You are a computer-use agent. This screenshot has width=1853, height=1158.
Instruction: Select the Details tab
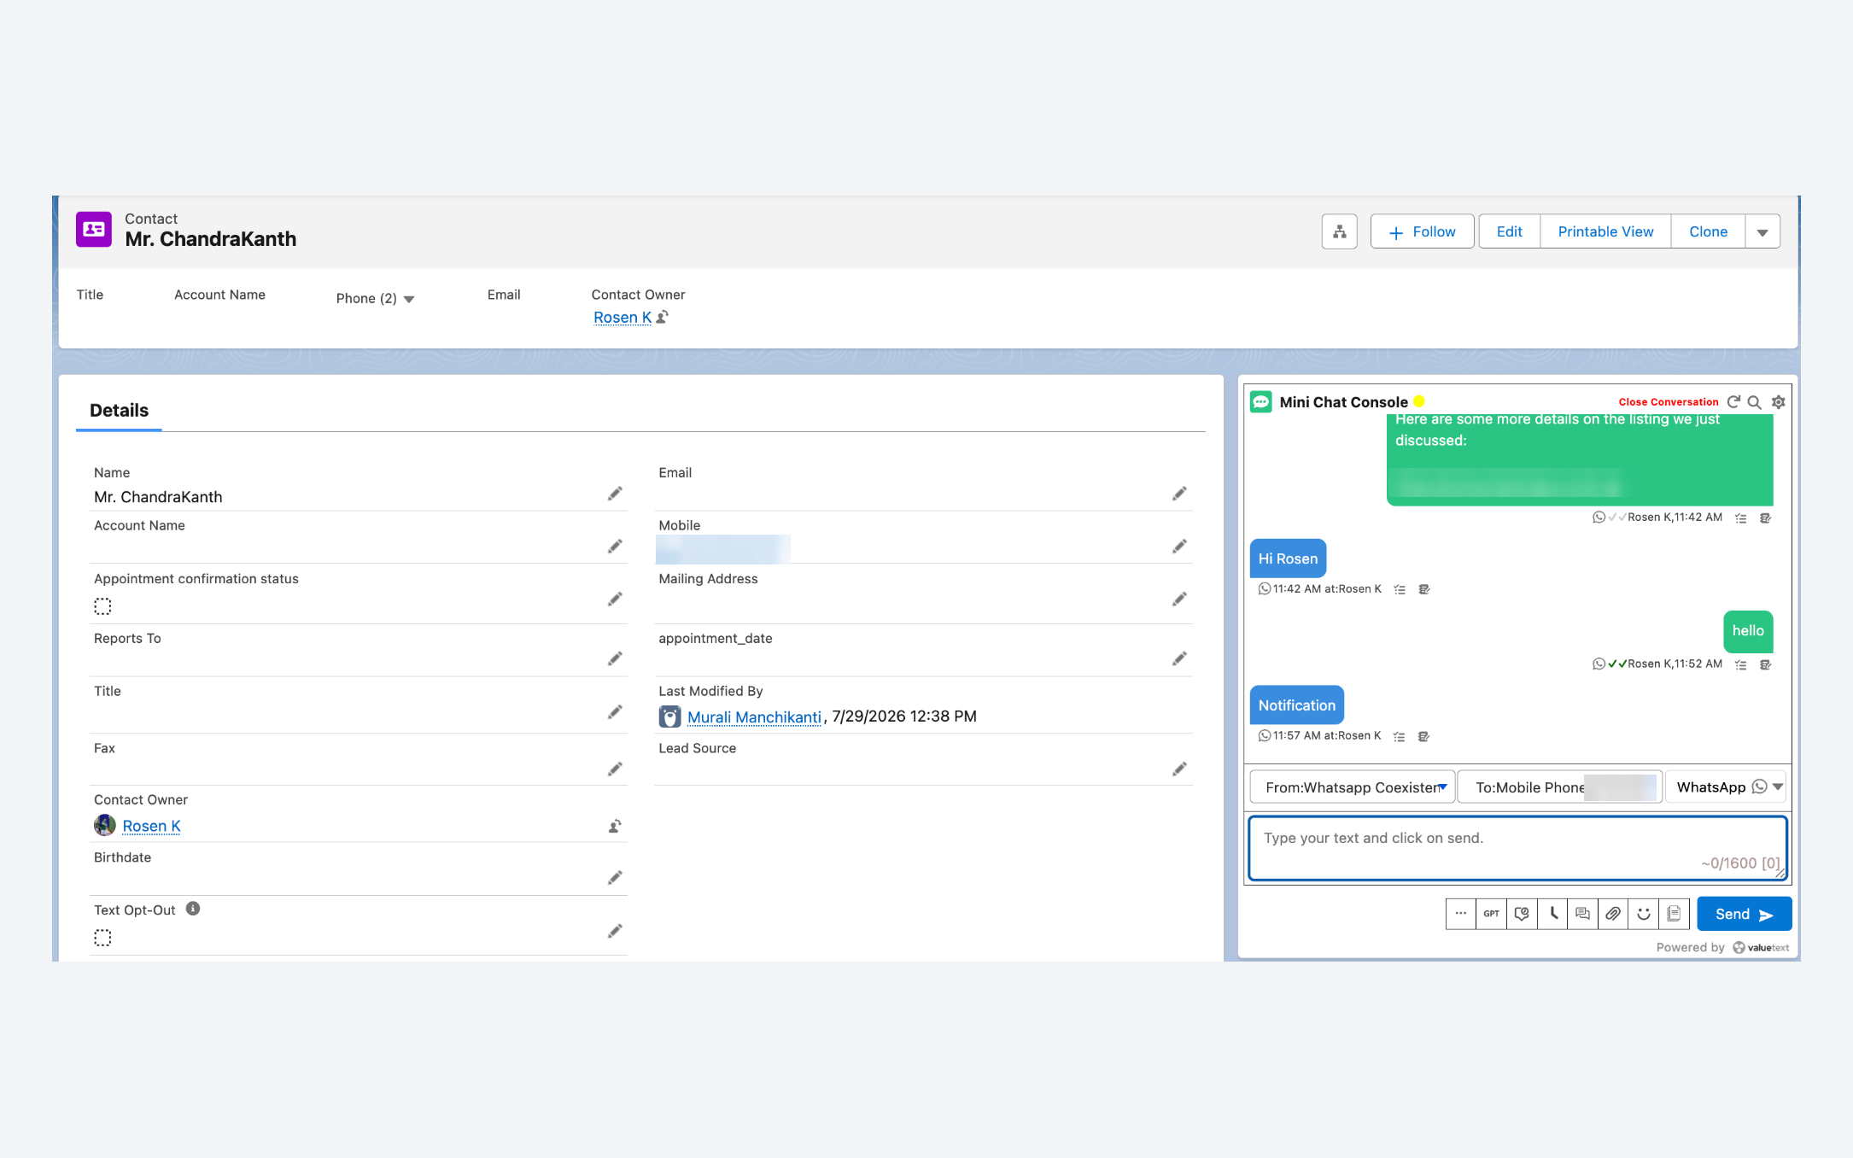click(119, 411)
